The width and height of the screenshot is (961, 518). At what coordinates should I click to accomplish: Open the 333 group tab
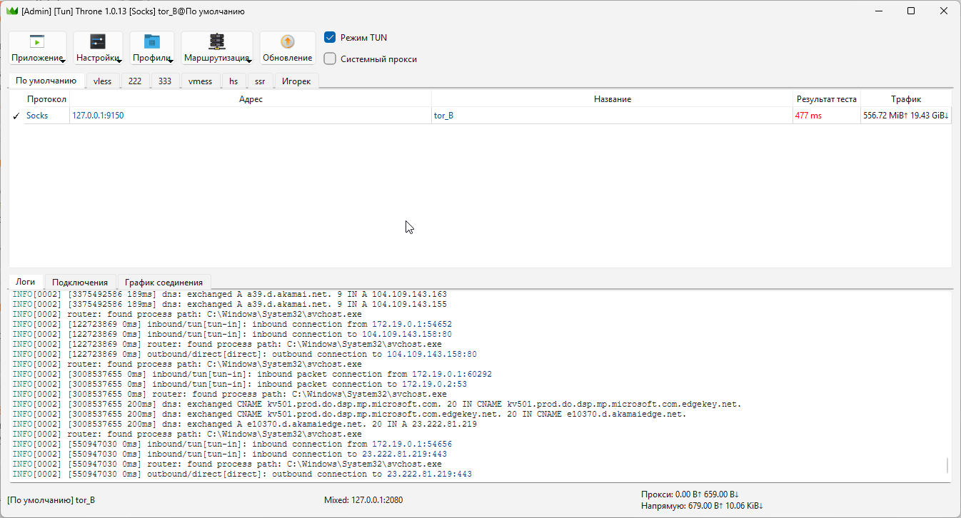click(x=165, y=81)
